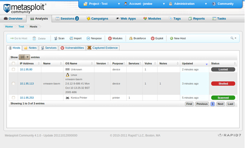
Task: Select the Hosts sub-tab
Action: [x=14, y=48]
